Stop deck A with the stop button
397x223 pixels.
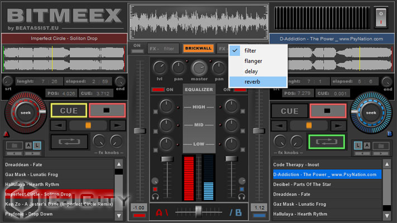click(x=107, y=111)
